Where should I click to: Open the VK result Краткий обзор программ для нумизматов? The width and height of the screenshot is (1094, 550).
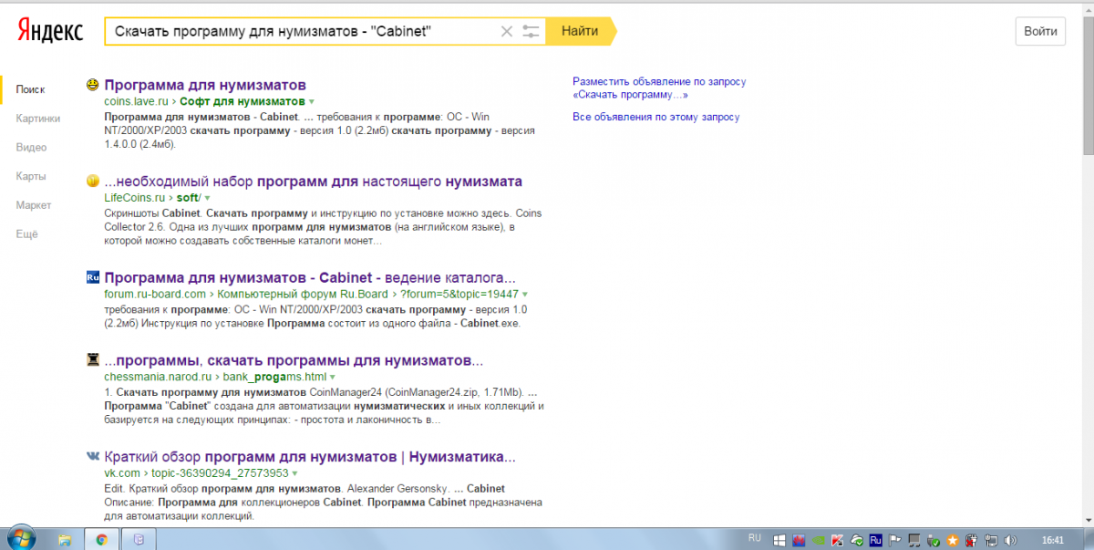[310, 456]
